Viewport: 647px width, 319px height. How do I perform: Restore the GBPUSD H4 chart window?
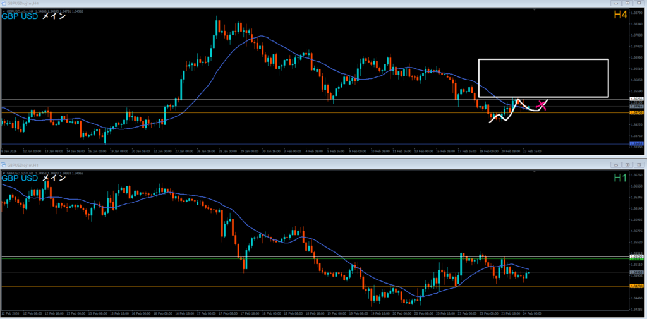pyautogui.click(x=627, y=3)
